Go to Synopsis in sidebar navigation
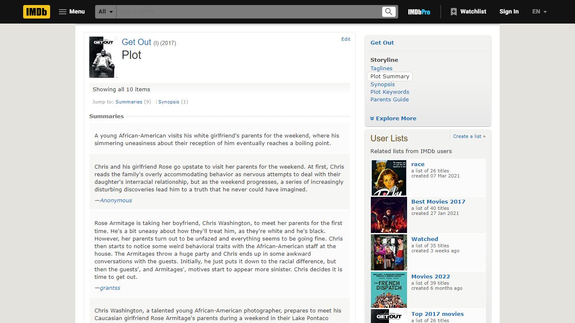This screenshot has height=323, width=575. coord(383,84)
